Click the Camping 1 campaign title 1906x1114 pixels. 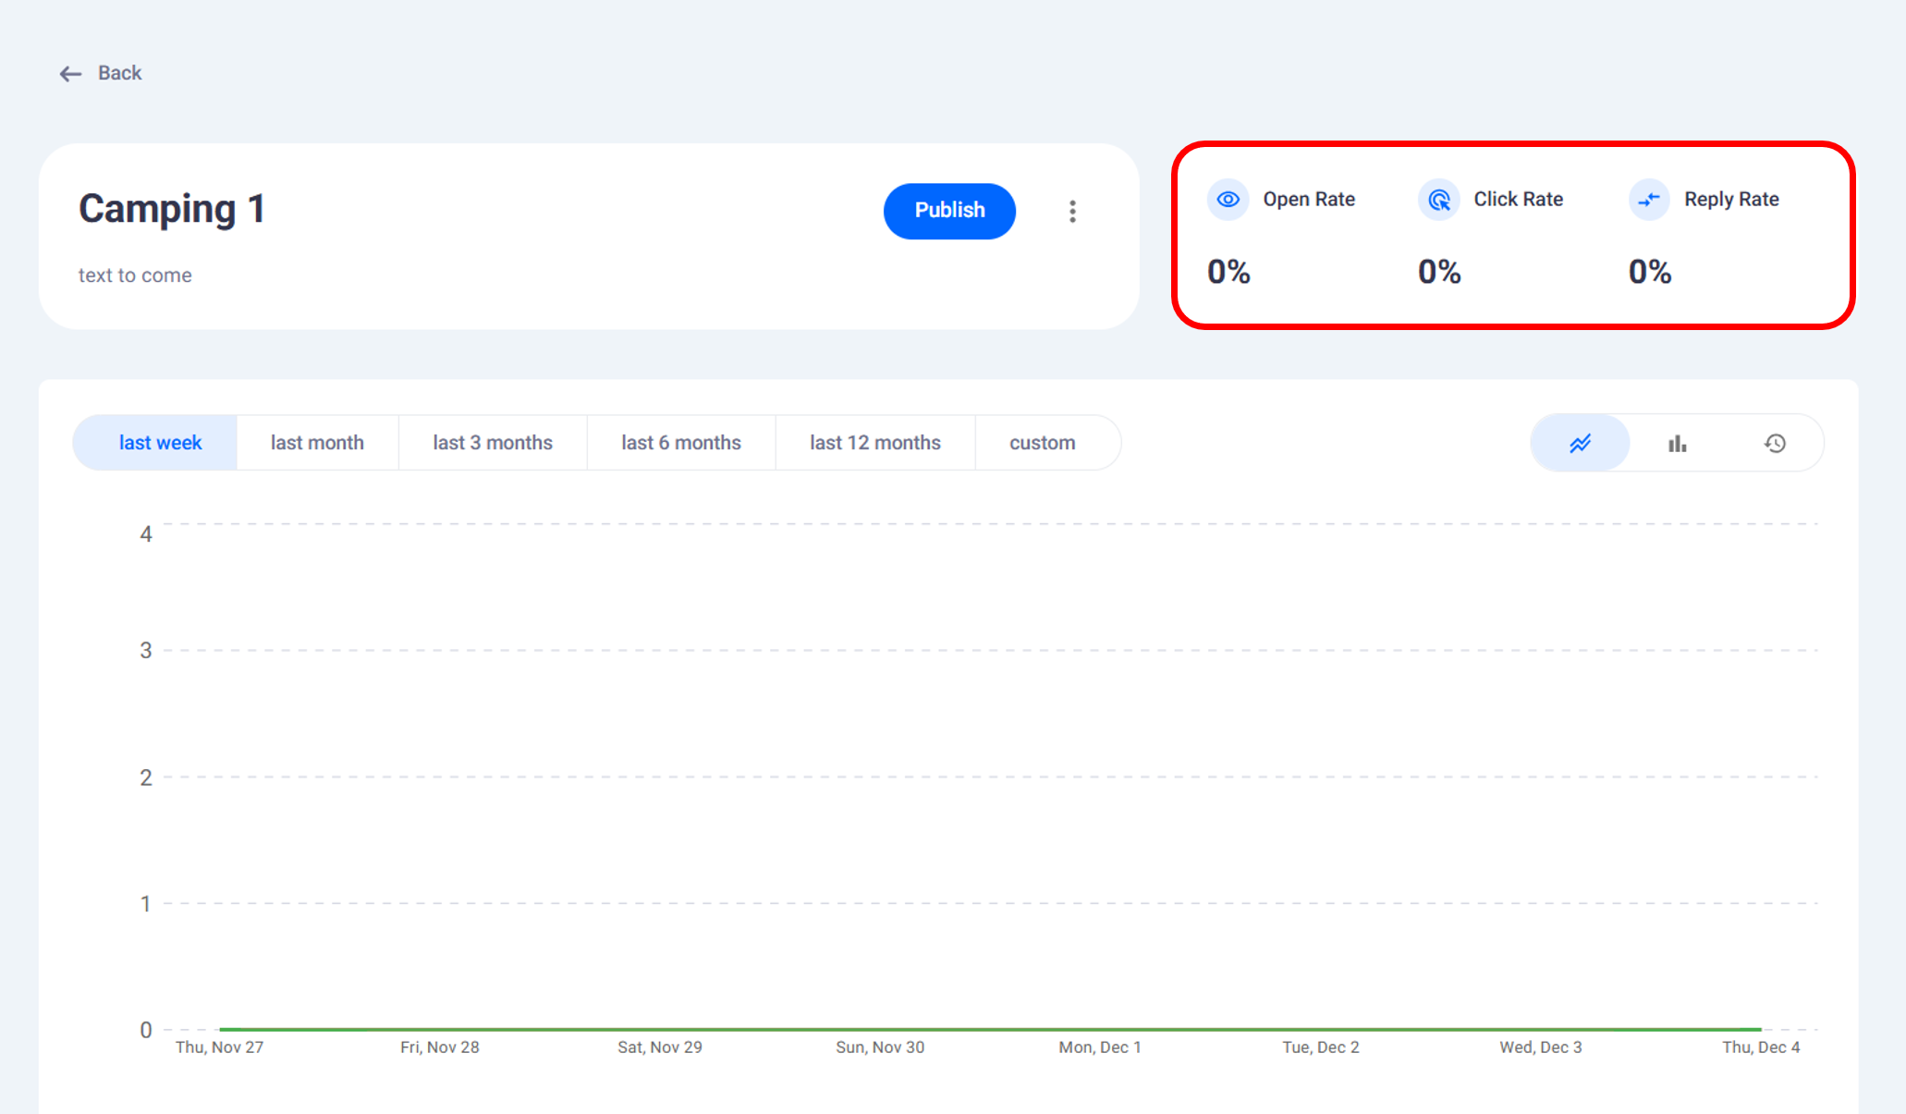coord(172,209)
